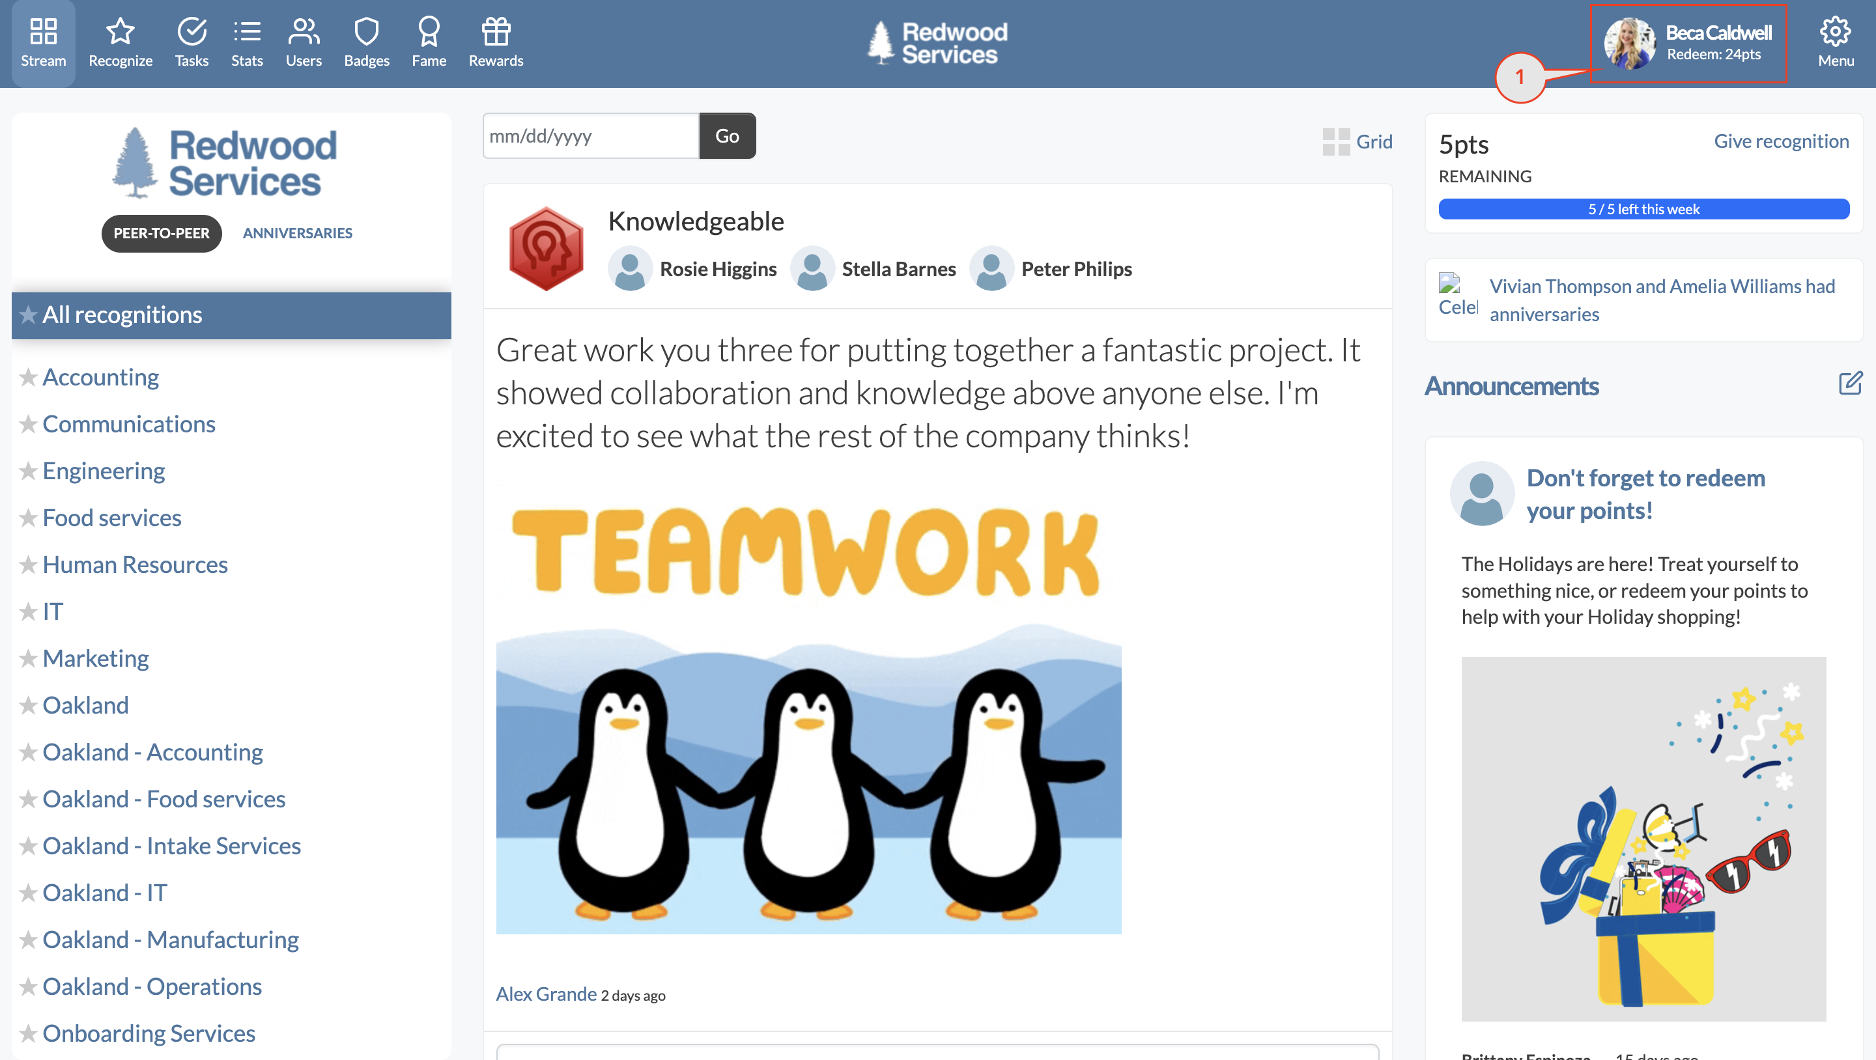1876x1060 pixels.
Task: Select the PEER-TO-PEER tab
Action: click(x=162, y=233)
